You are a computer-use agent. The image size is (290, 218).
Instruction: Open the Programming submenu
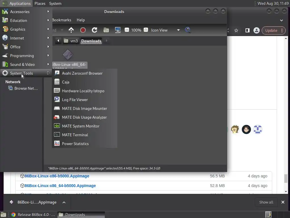pos(26,56)
